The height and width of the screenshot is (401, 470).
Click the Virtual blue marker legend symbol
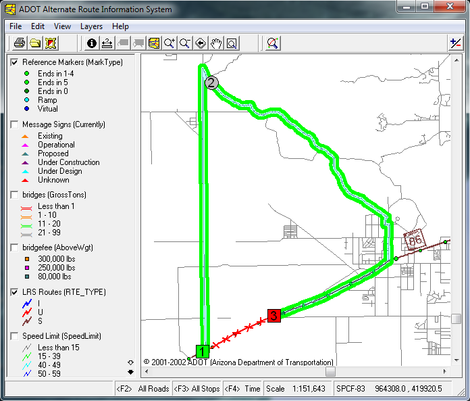[27, 109]
